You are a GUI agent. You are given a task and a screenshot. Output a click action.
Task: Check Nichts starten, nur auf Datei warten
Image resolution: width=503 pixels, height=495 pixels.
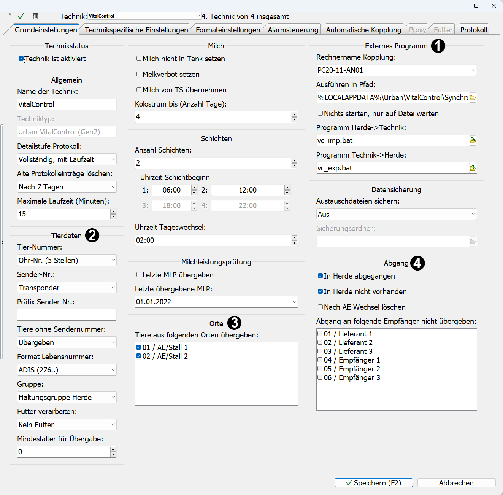pyautogui.click(x=321, y=113)
